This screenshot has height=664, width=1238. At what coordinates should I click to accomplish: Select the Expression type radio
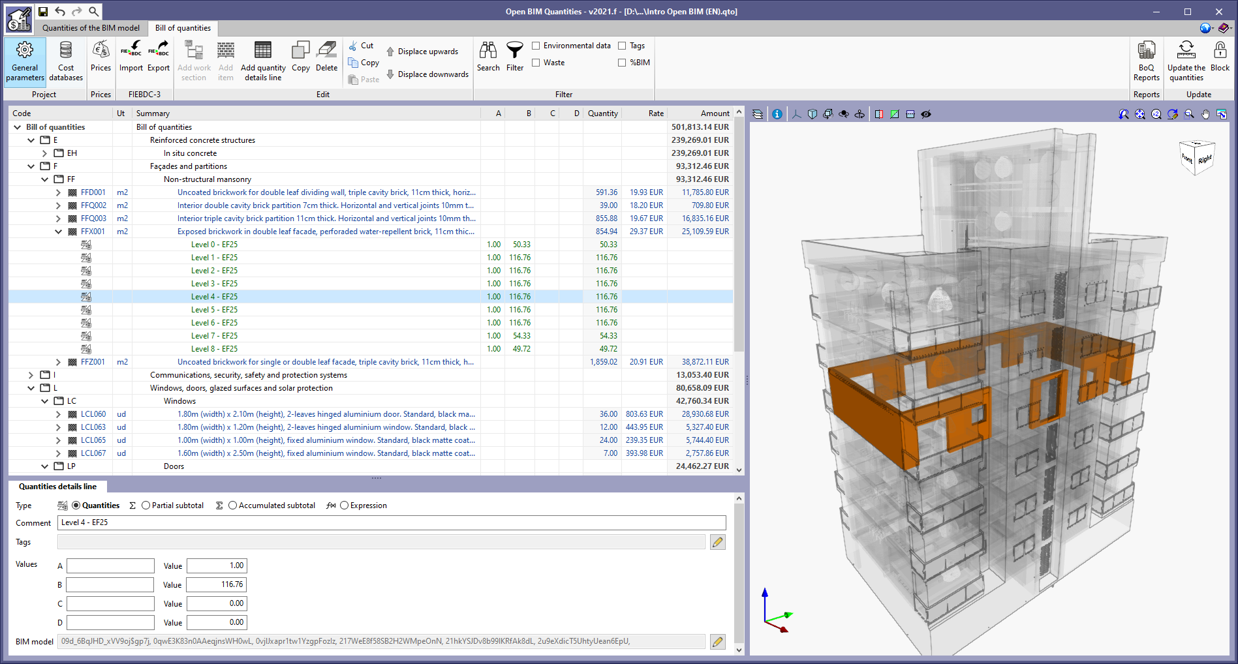click(345, 506)
